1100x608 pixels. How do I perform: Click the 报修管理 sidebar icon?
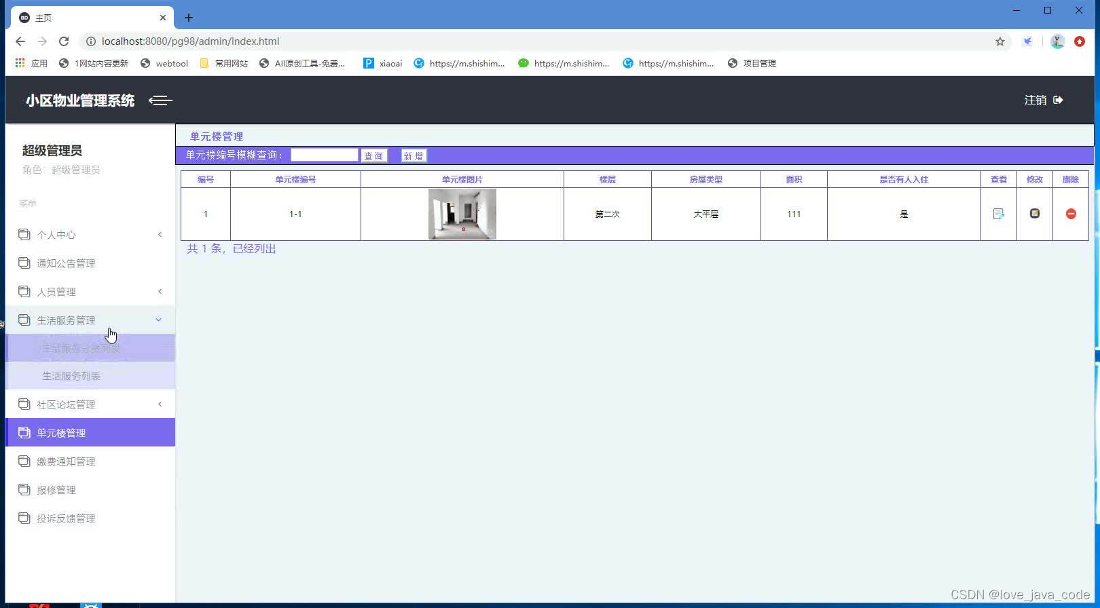[24, 490]
